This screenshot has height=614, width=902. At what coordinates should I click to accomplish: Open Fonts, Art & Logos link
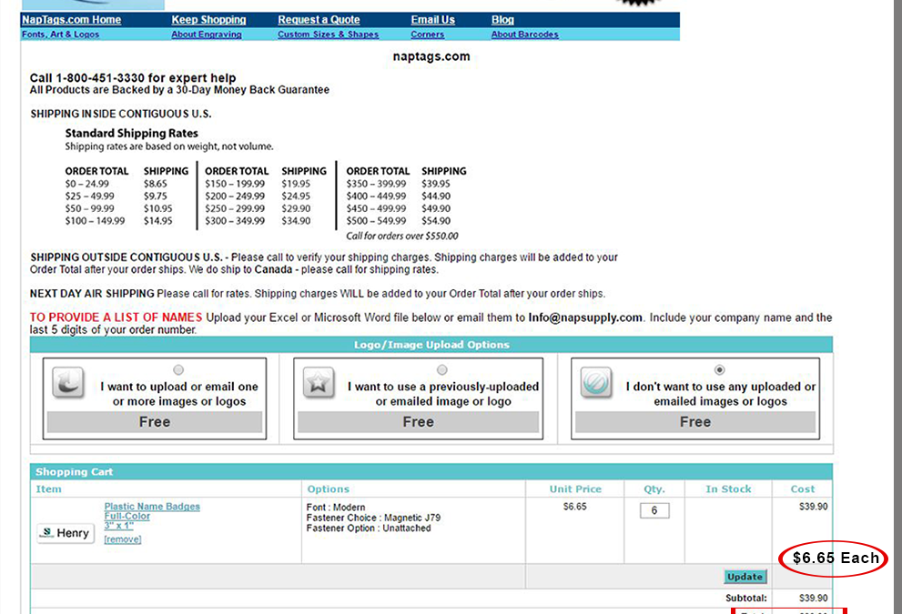click(x=60, y=35)
